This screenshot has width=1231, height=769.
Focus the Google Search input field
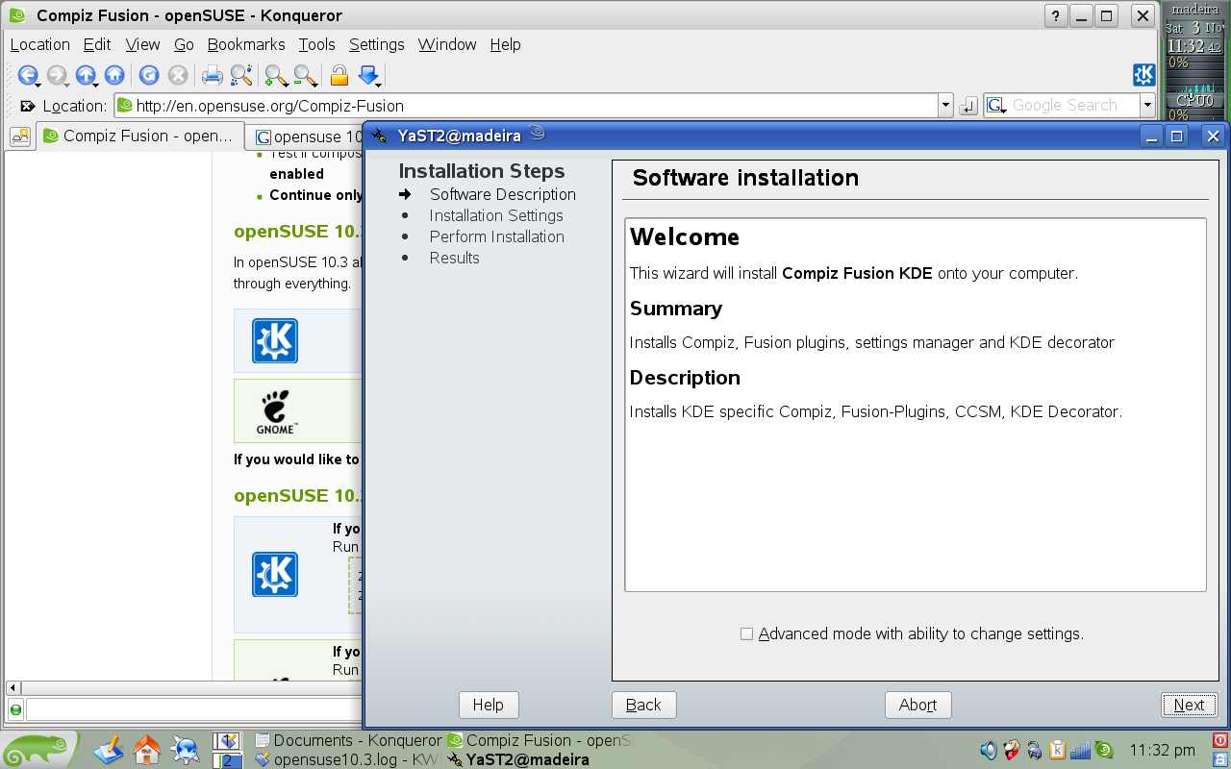pos(1063,106)
